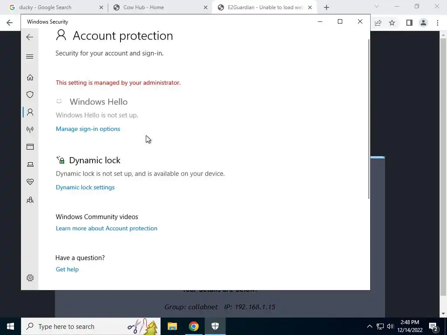447x335 pixels.
Task: Click the Windows Hello heading
Action: [x=98, y=102]
